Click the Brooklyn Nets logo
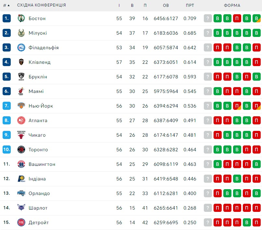 (x=21, y=76)
